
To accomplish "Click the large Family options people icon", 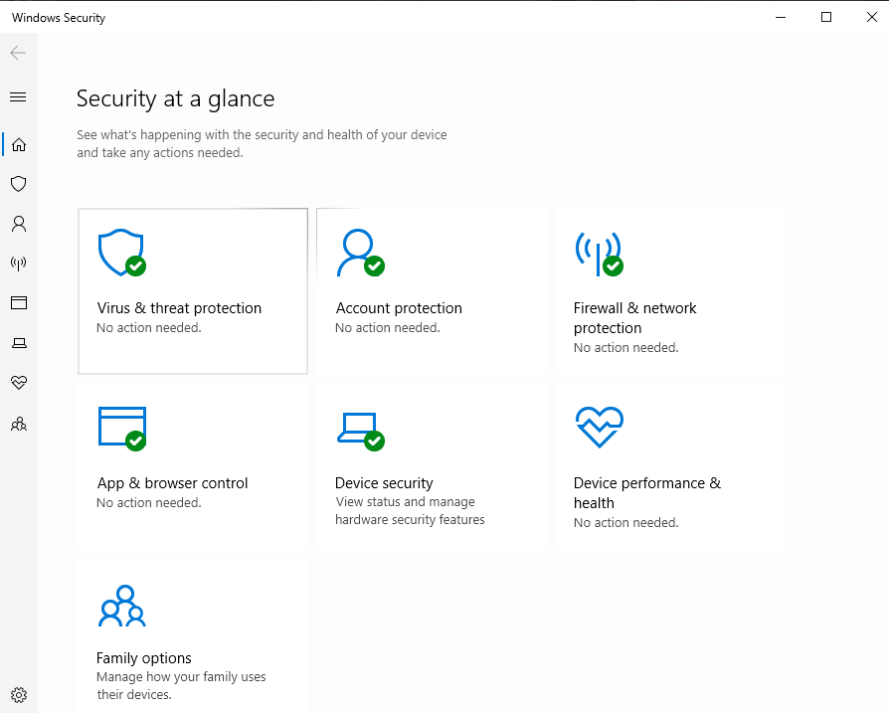I will [x=122, y=606].
